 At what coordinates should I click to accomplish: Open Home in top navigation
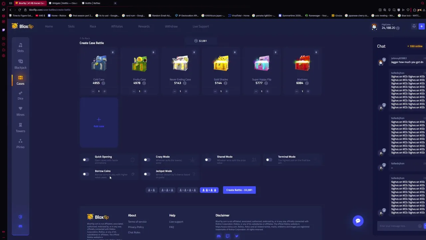coord(49,26)
